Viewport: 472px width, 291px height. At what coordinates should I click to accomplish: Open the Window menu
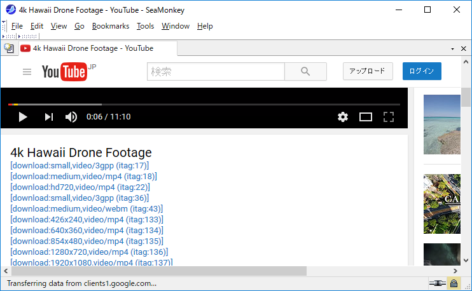pos(176,26)
